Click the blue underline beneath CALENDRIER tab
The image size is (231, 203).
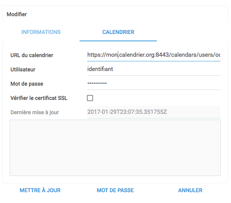118,41
